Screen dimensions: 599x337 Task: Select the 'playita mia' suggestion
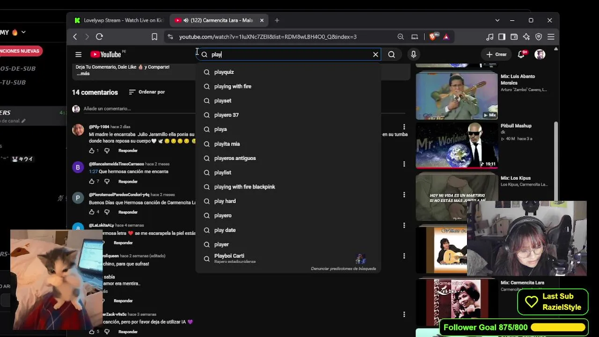(288, 144)
